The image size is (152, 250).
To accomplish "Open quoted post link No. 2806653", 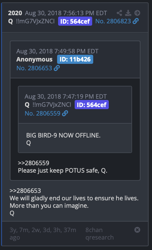I will point(34,68).
